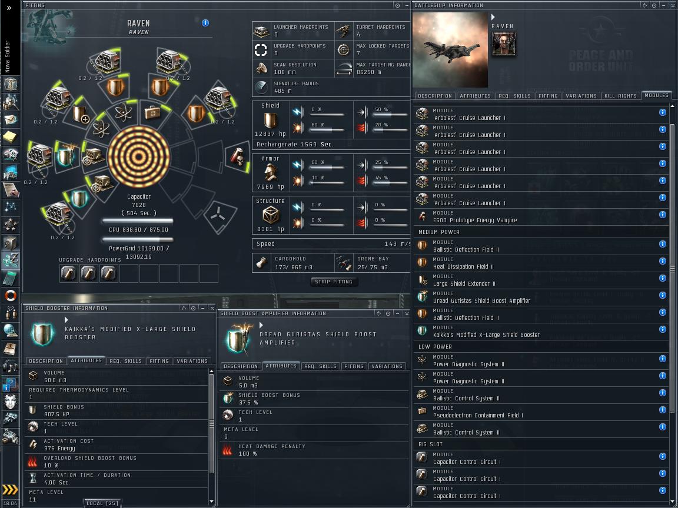The image size is (678, 508).
Task: Click the first Capacitor Control Circuit I row
Action: click(x=540, y=458)
